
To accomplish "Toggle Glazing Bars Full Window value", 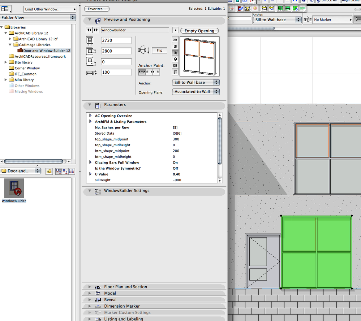I will (x=175, y=162).
